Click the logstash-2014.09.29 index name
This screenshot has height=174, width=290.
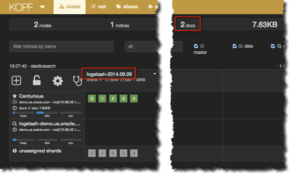109,74
